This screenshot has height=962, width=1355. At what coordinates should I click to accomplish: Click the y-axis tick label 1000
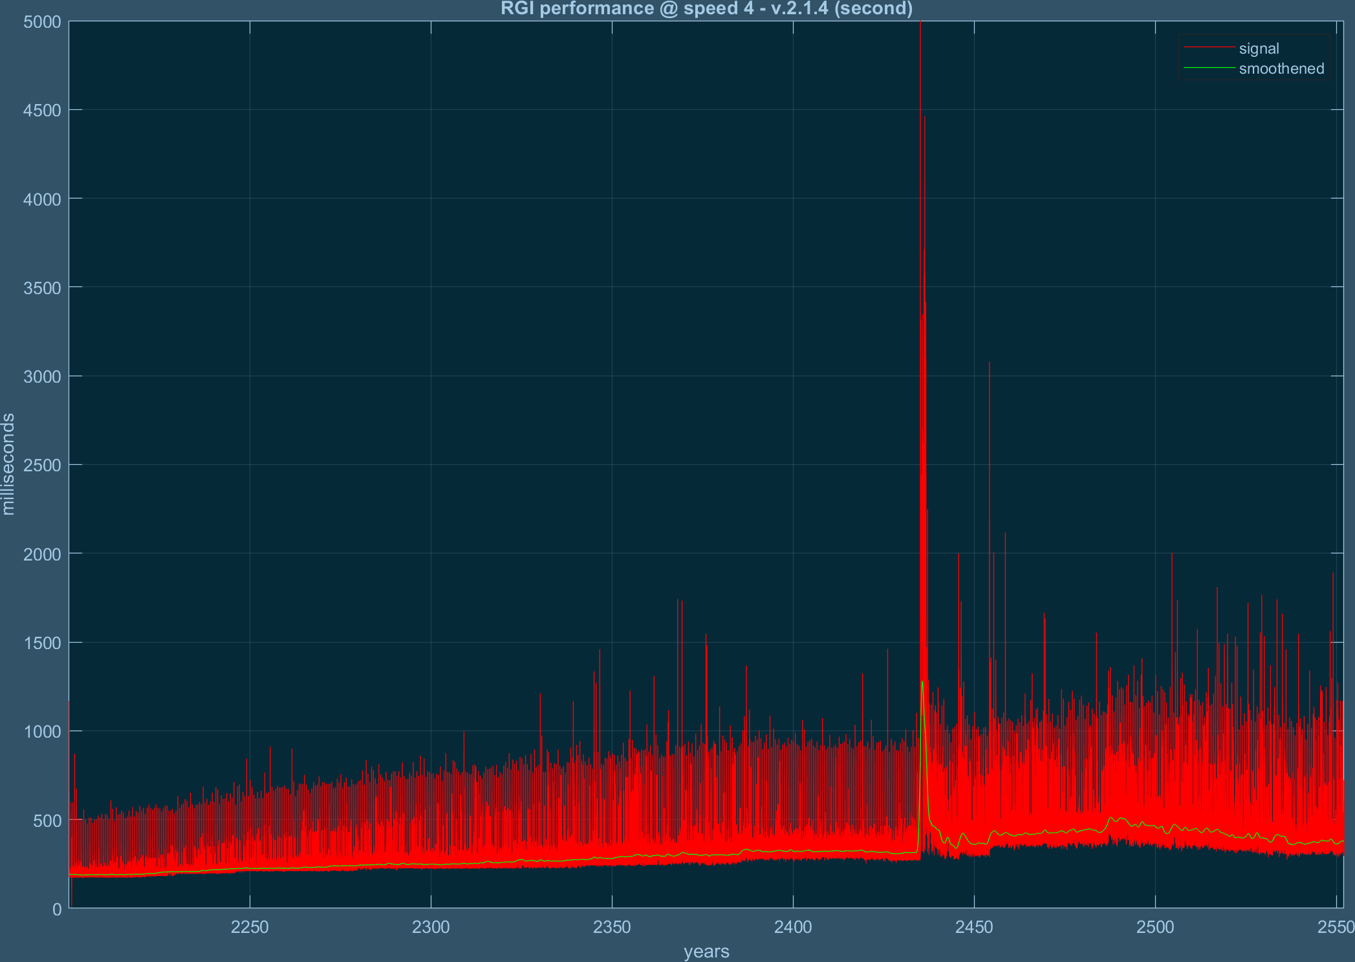click(42, 731)
